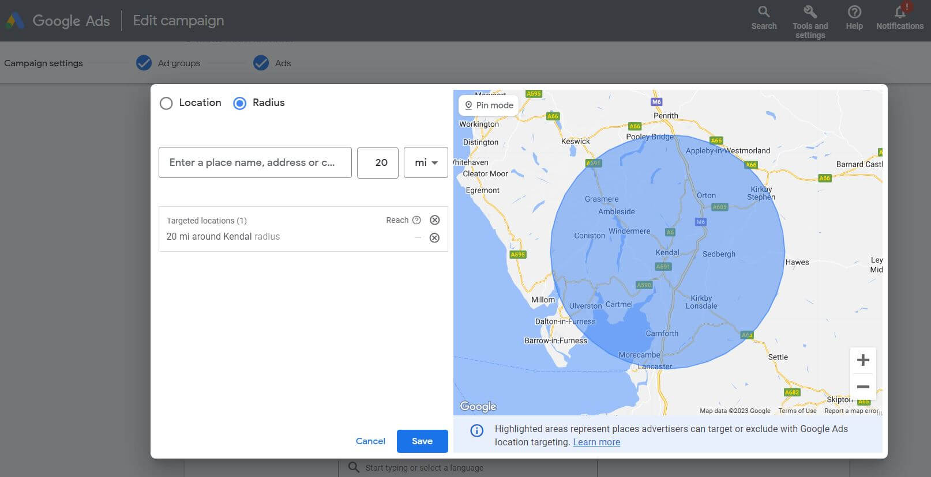931x477 pixels.
Task: Click 'Targeted locations (1)' heading
Action: pyautogui.click(x=207, y=221)
